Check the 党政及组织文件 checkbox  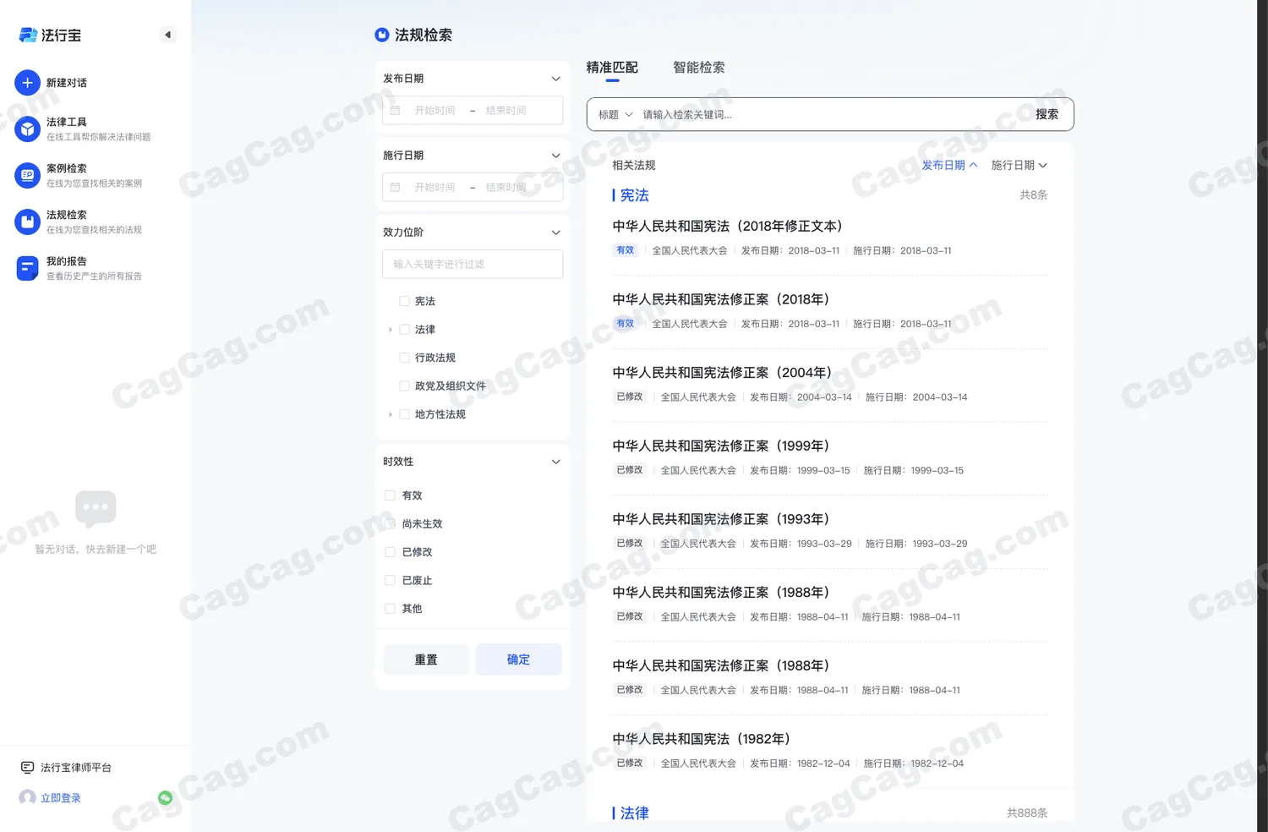[404, 386]
